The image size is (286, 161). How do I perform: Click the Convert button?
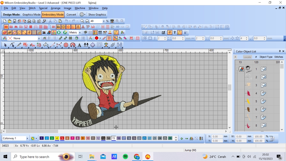(71, 14)
